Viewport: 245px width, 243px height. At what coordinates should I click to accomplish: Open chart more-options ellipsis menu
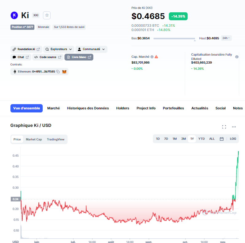[x=234, y=127]
